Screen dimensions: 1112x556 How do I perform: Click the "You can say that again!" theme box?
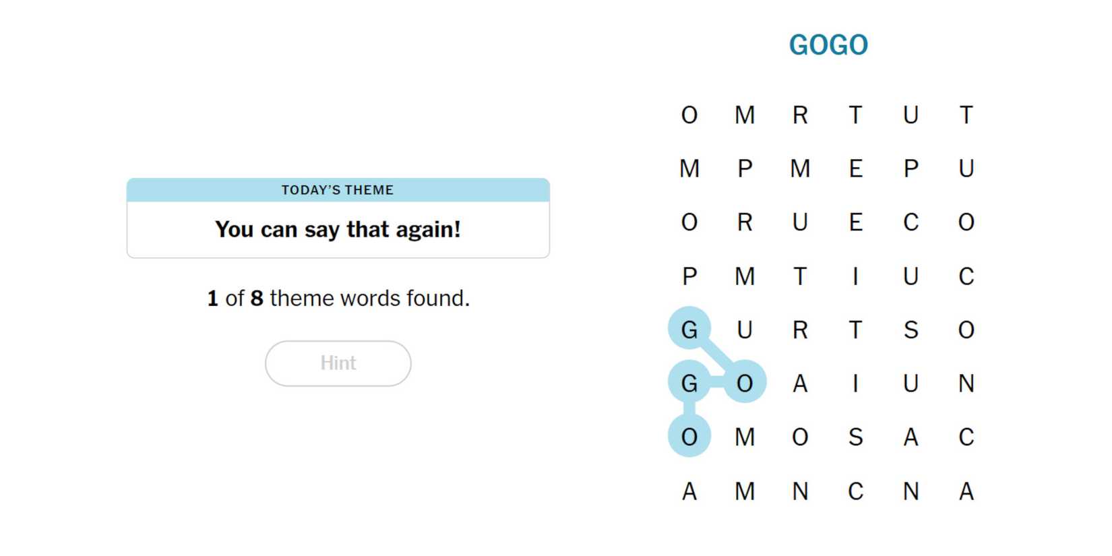(338, 229)
